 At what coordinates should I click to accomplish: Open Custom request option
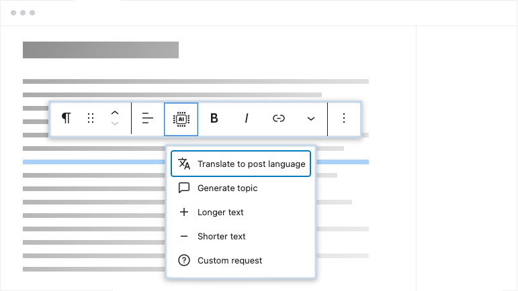pos(229,260)
